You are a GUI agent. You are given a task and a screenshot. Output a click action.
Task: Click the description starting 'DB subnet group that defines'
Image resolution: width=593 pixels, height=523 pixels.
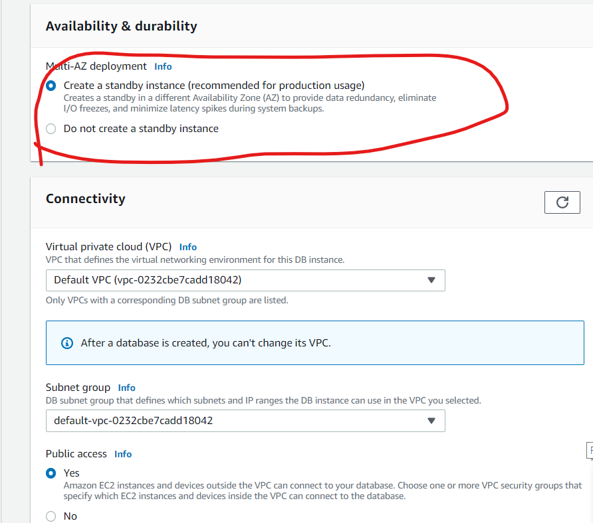pyautogui.click(x=263, y=400)
